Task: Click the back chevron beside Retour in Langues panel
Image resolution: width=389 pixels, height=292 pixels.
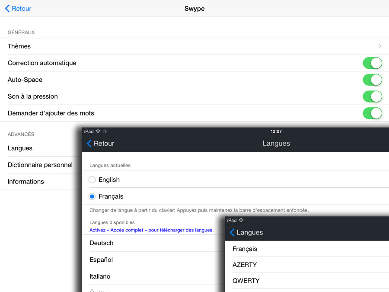Action: [89, 143]
